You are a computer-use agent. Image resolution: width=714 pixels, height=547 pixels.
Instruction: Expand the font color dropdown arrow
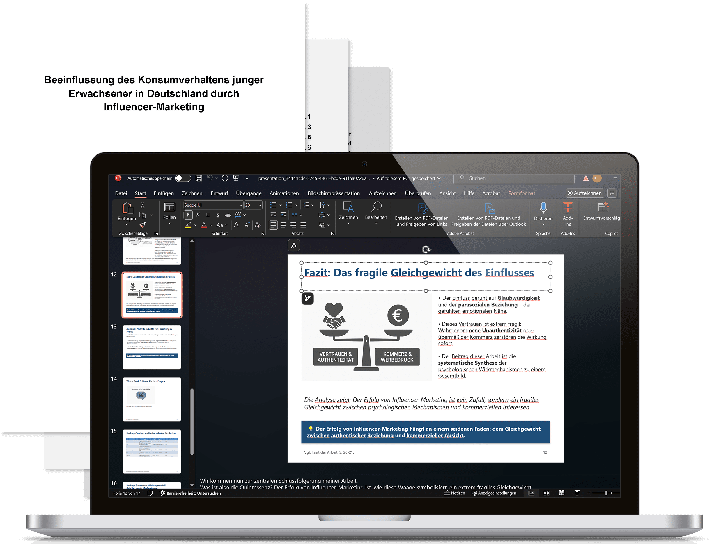[211, 225]
